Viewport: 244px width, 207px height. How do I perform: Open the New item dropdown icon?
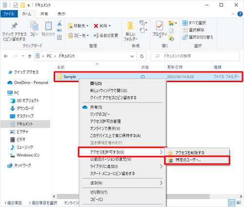click(143, 23)
